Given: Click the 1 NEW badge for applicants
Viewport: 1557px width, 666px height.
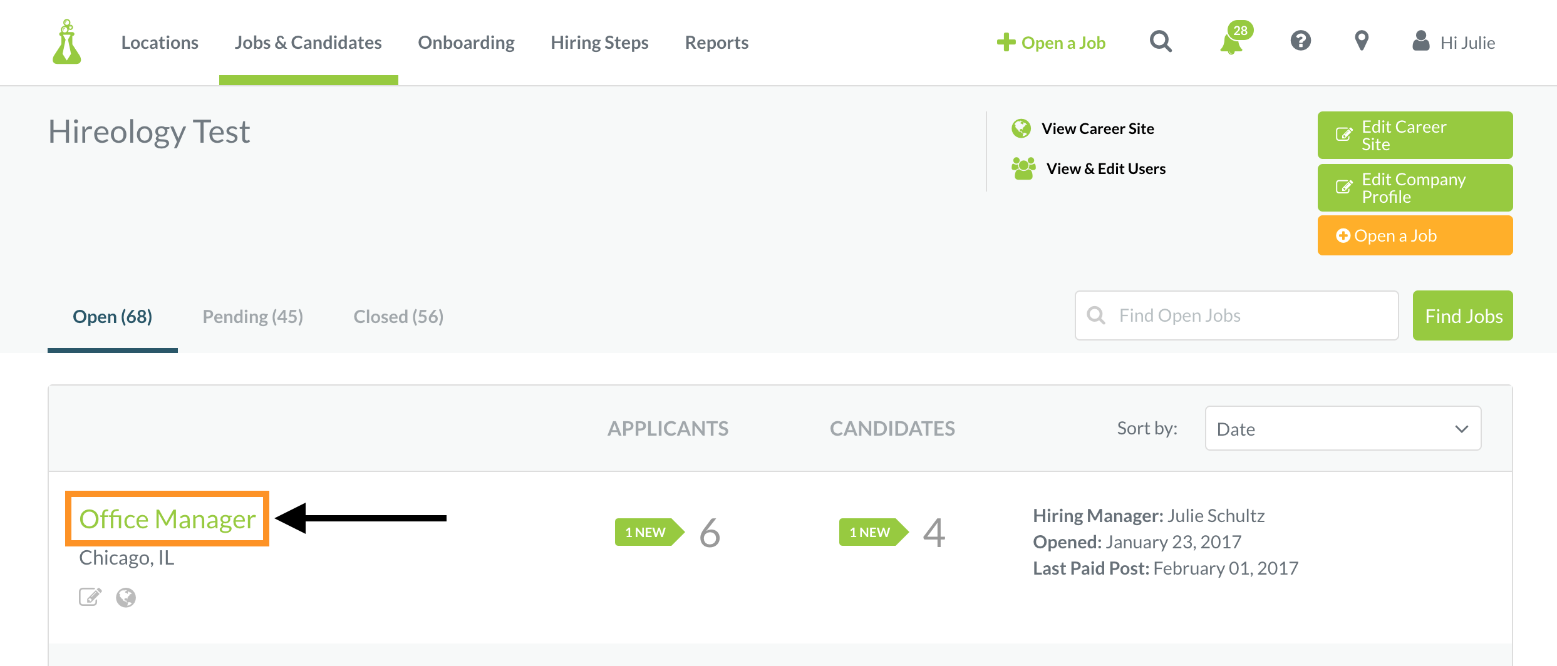Looking at the screenshot, I should coord(649,532).
